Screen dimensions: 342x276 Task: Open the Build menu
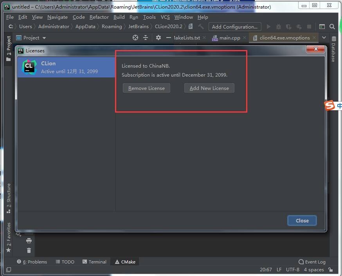119,17
